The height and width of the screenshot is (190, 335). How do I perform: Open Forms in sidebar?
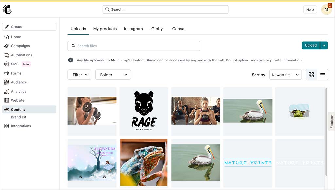pyautogui.click(x=16, y=73)
